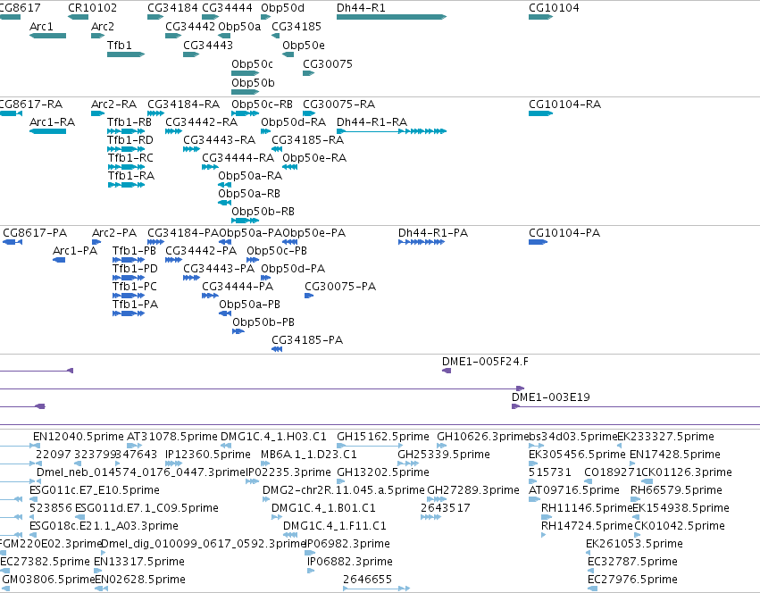Select the RH14724.5prime EST label
760x593 pixels.
587,527
